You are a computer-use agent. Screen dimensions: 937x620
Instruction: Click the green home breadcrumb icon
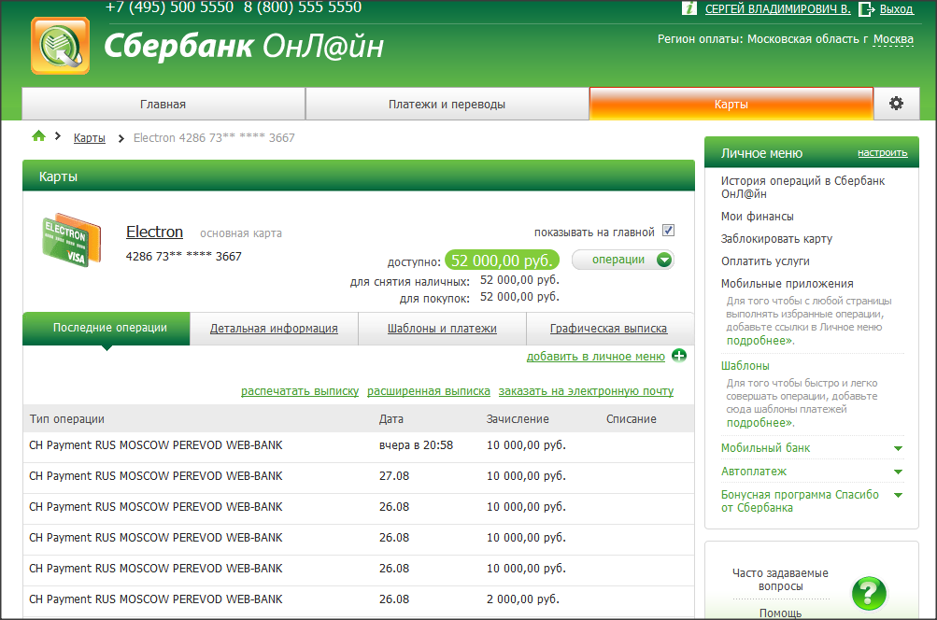click(38, 136)
